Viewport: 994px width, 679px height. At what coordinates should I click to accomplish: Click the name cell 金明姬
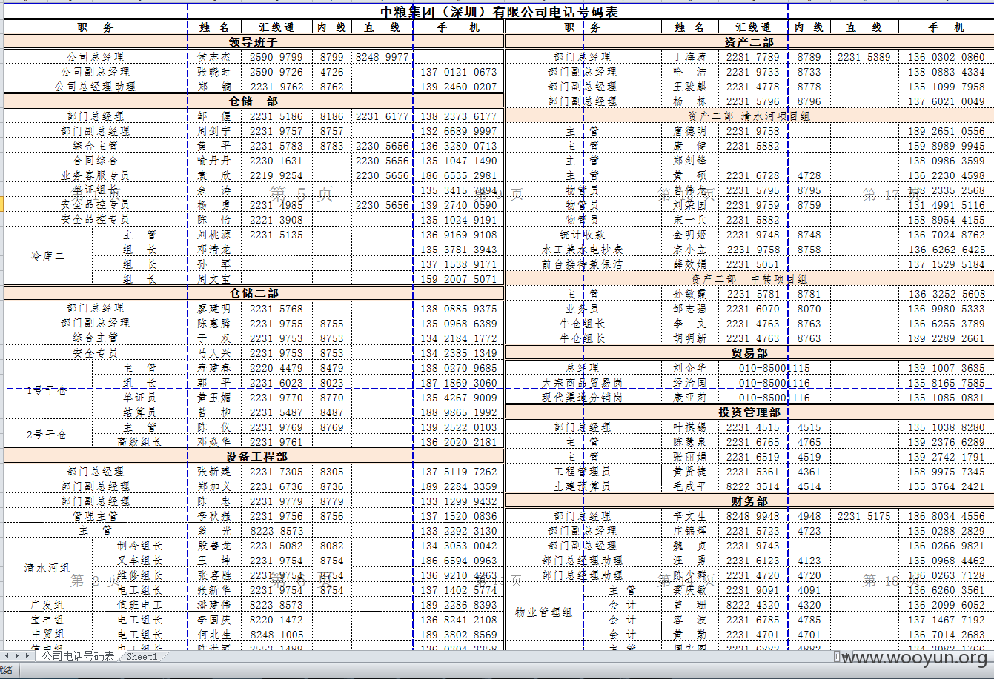pyautogui.click(x=690, y=235)
